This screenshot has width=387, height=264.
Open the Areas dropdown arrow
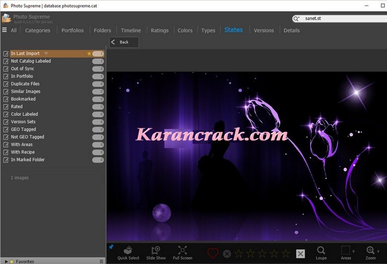pos(353,251)
